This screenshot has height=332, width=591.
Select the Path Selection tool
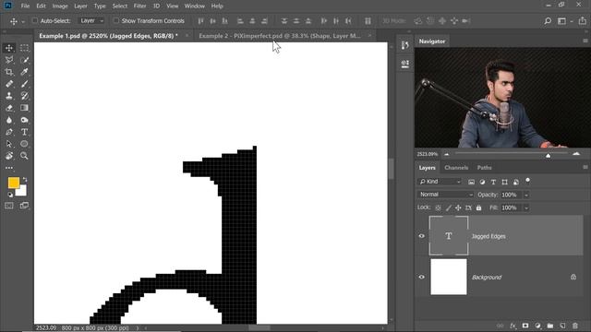pyautogui.click(x=9, y=144)
